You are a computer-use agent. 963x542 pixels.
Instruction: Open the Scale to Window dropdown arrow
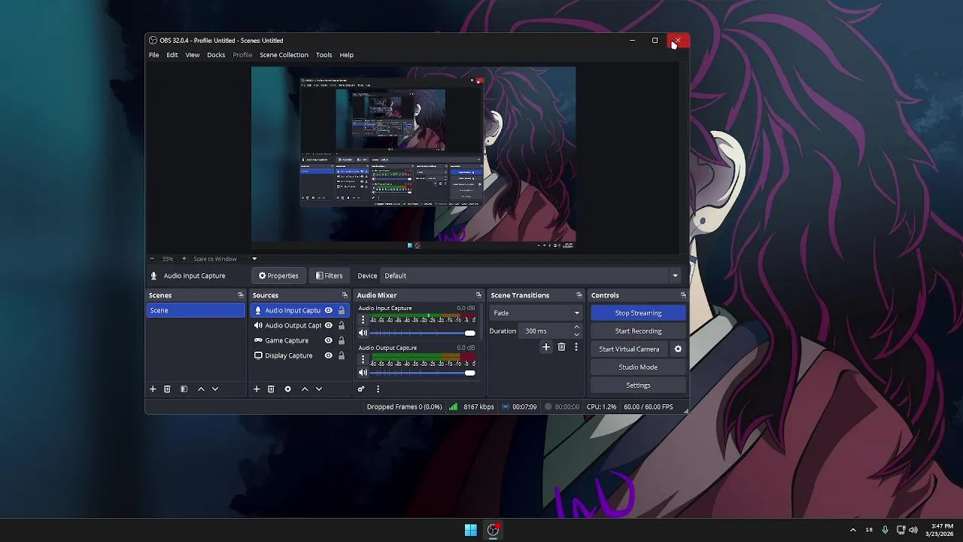(x=254, y=259)
